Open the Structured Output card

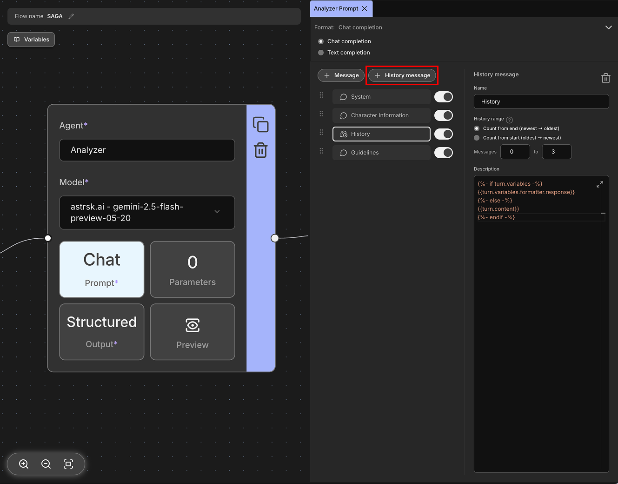click(x=102, y=332)
